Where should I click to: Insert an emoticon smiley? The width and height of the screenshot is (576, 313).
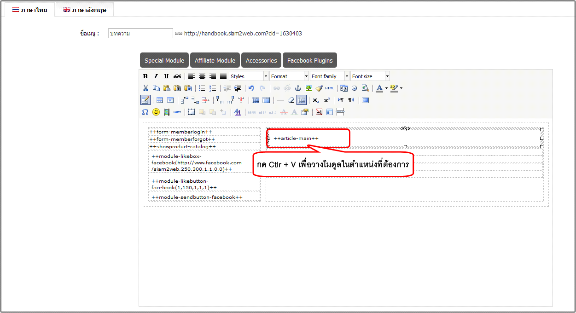(x=156, y=112)
